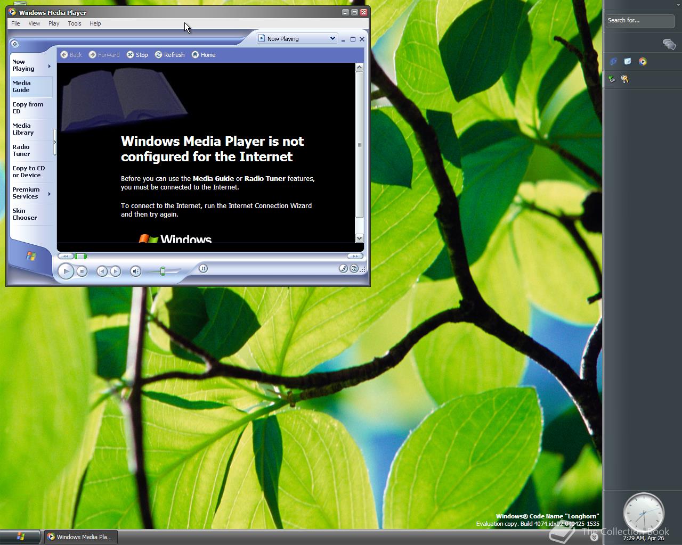The height and width of the screenshot is (545, 682).
Task: Skip to the previous track
Action: point(102,271)
